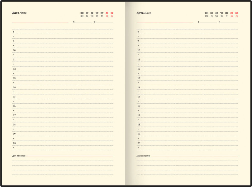Click the dollar amount field on left page

point(83,22)
